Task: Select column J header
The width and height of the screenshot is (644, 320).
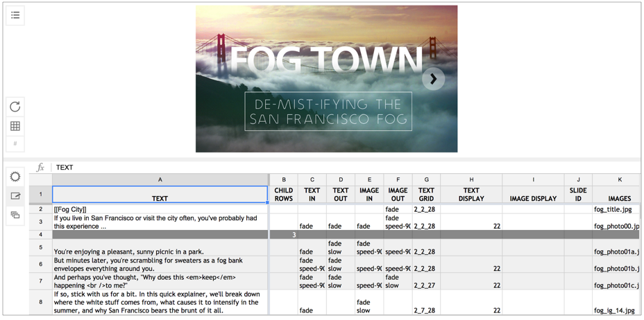Action: pyautogui.click(x=578, y=179)
